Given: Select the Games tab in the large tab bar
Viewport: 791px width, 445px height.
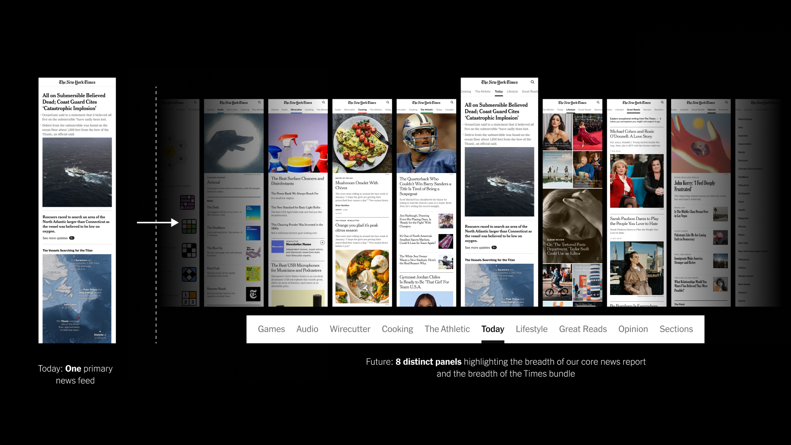Looking at the screenshot, I should coord(271,329).
